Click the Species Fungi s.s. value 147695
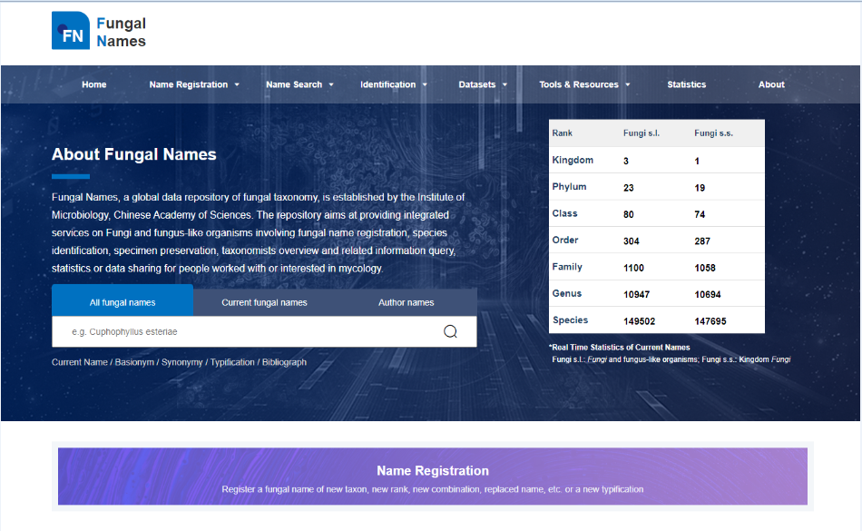862x531 pixels. click(x=710, y=321)
